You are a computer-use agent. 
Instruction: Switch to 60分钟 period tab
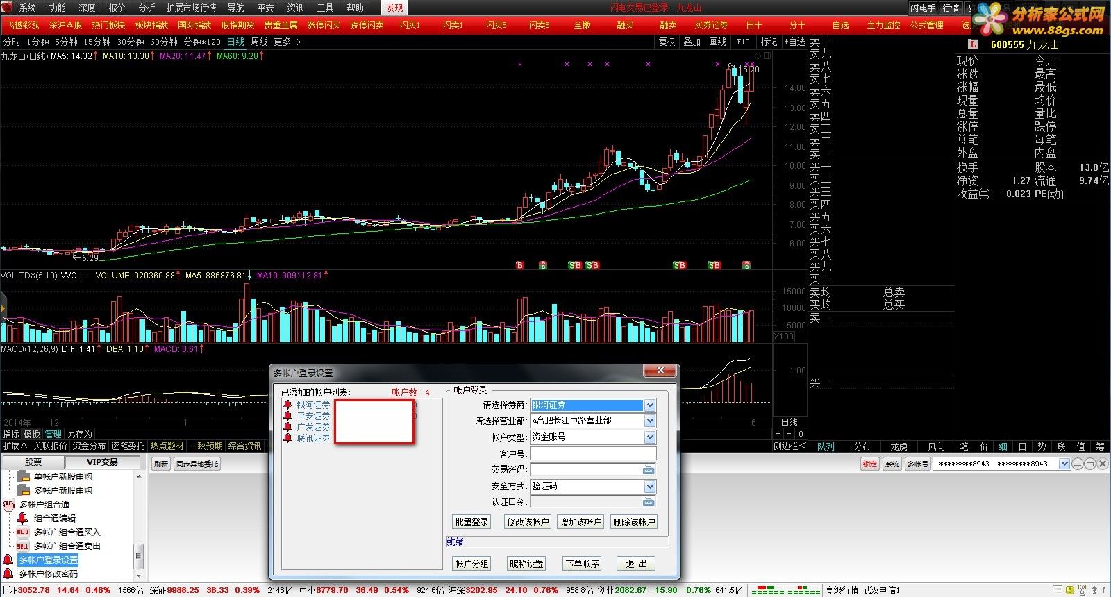click(x=164, y=42)
